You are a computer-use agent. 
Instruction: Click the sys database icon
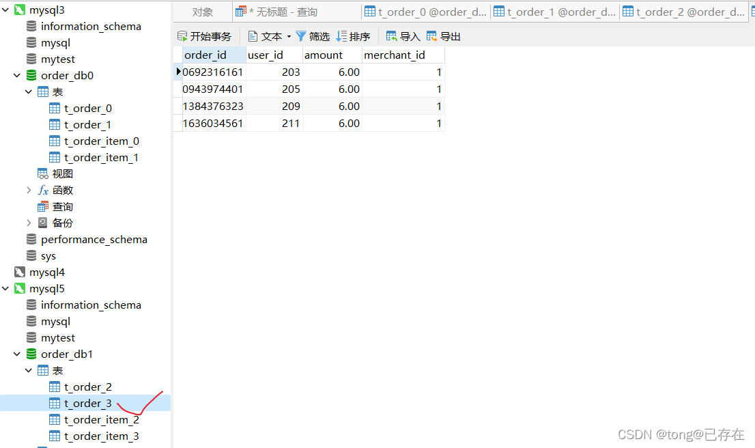click(x=31, y=255)
